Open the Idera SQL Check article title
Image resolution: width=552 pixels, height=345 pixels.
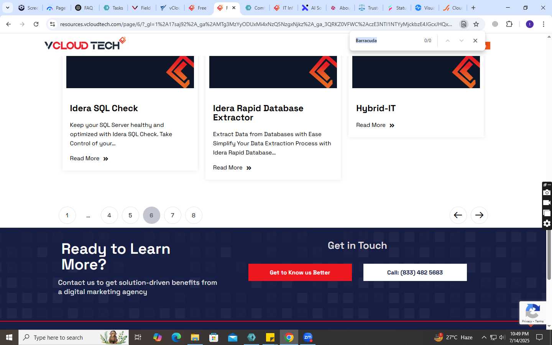tap(104, 108)
